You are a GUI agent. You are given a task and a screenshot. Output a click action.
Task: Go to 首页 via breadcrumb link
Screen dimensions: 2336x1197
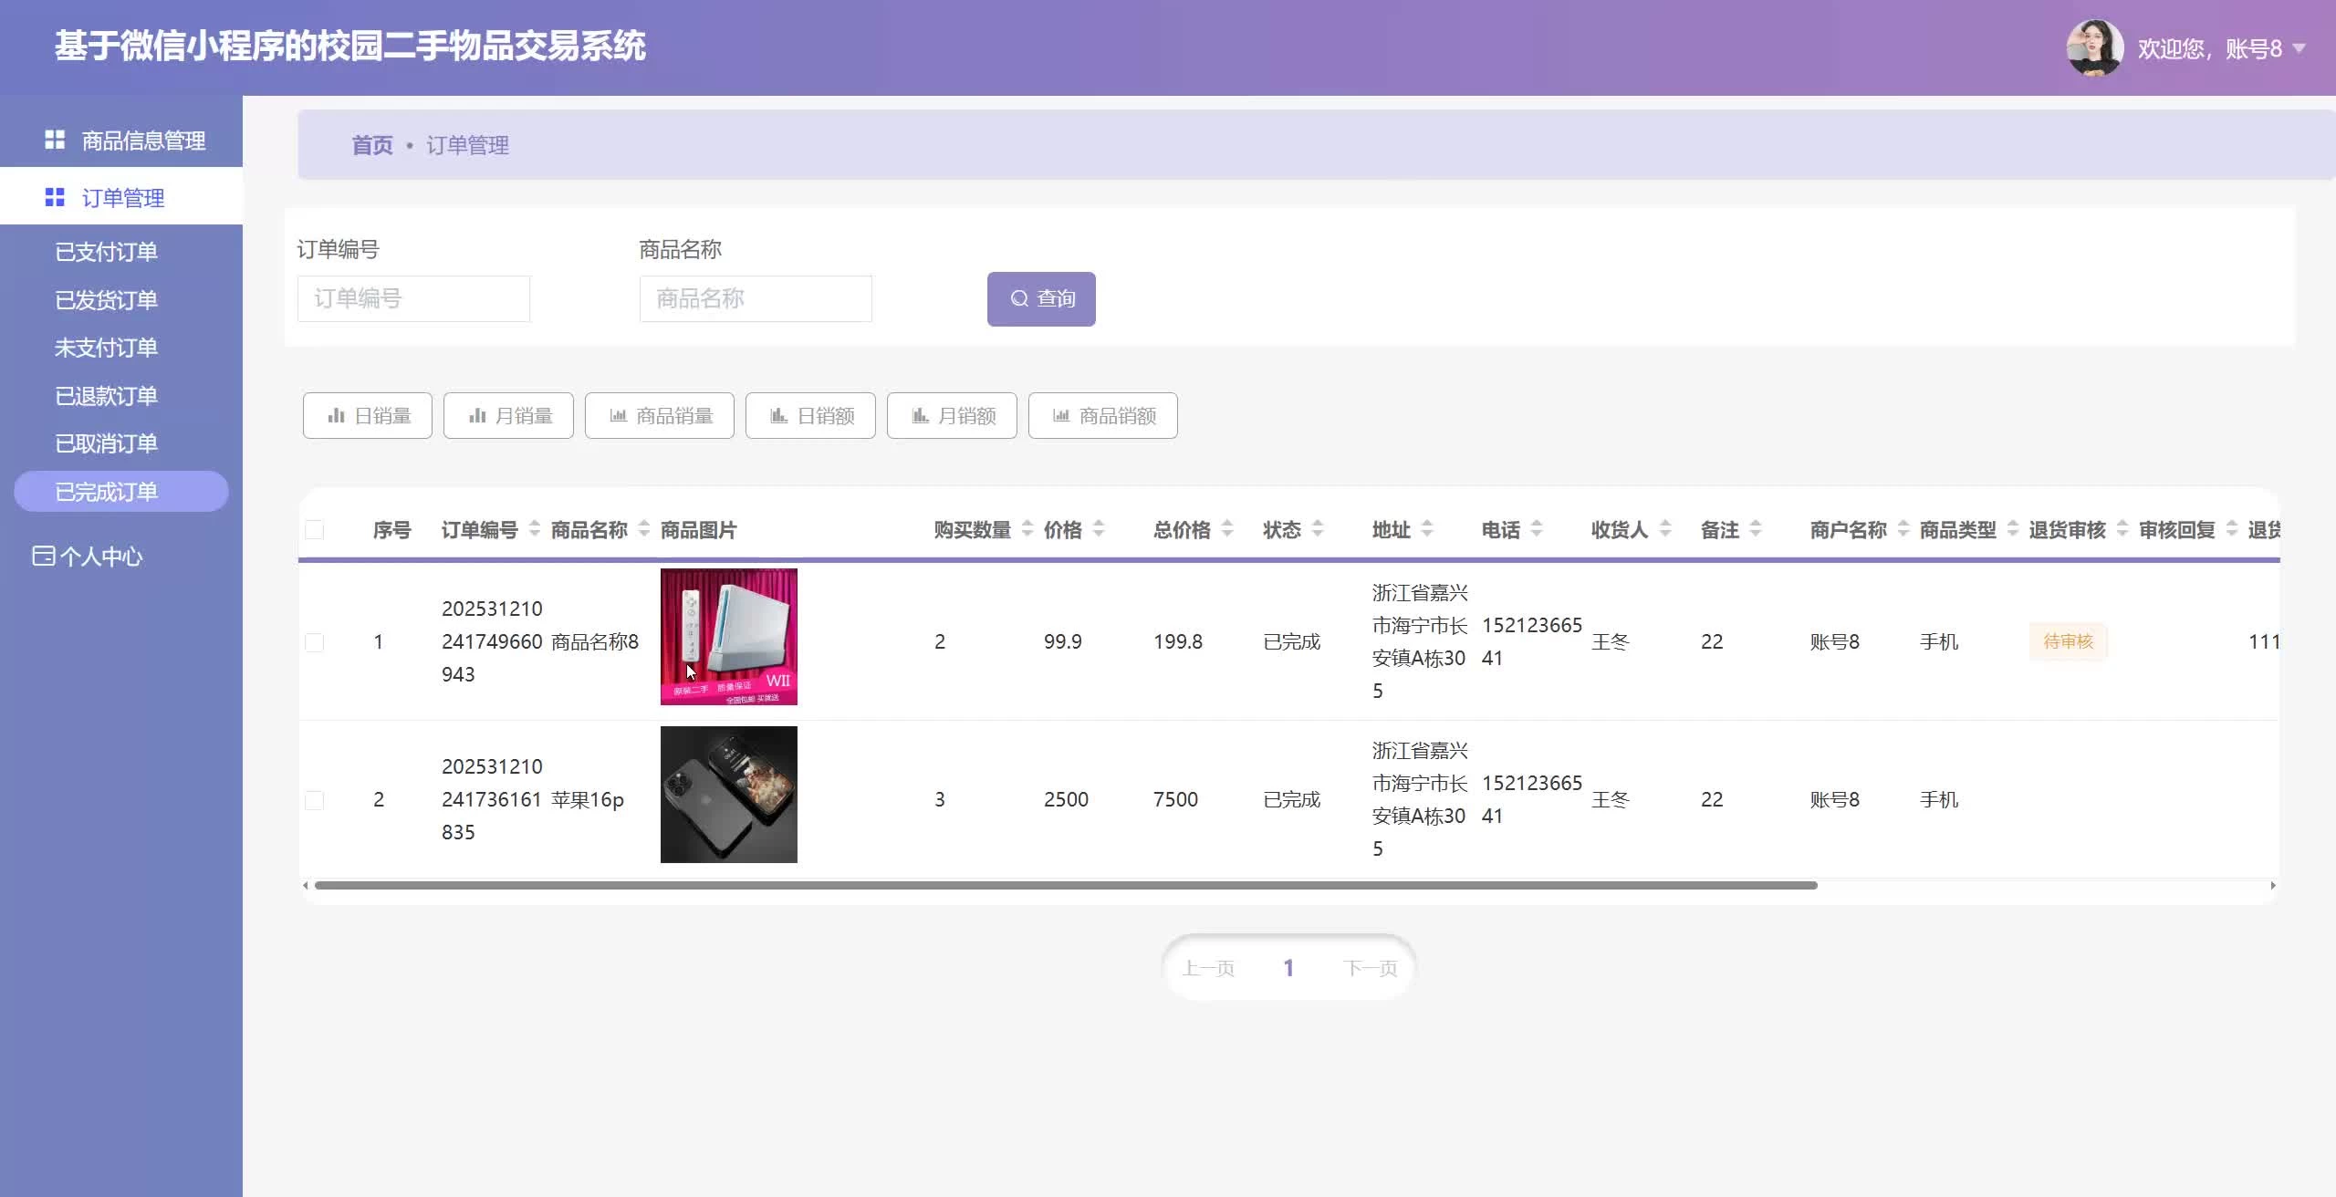pyautogui.click(x=372, y=145)
